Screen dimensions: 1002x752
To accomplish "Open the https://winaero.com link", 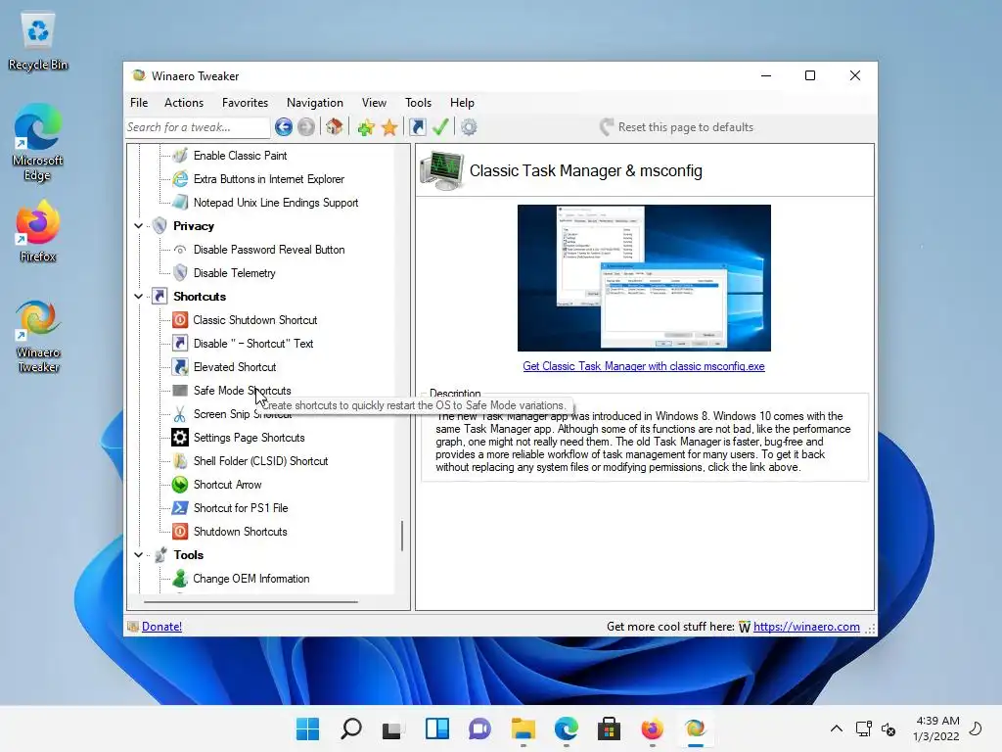I will point(806,627).
